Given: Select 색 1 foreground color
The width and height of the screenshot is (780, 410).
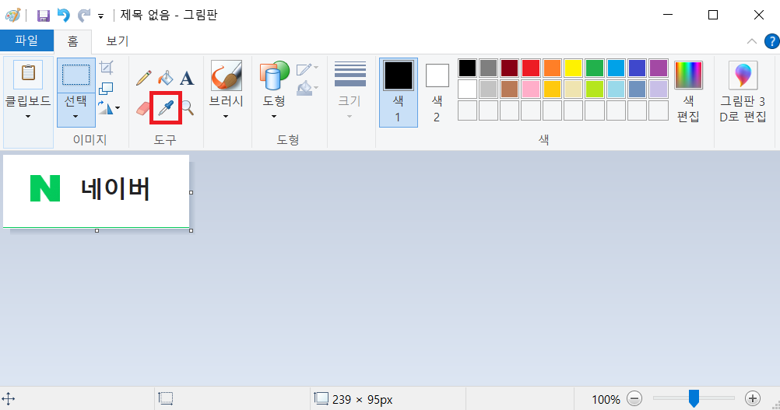Looking at the screenshot, I should (x=398, y=93).
